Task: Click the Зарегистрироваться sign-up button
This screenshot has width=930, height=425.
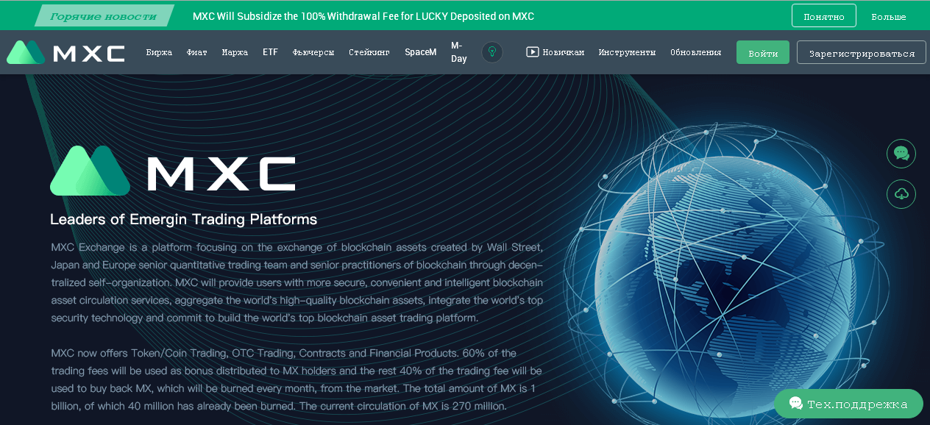Action: click(862, 52)
